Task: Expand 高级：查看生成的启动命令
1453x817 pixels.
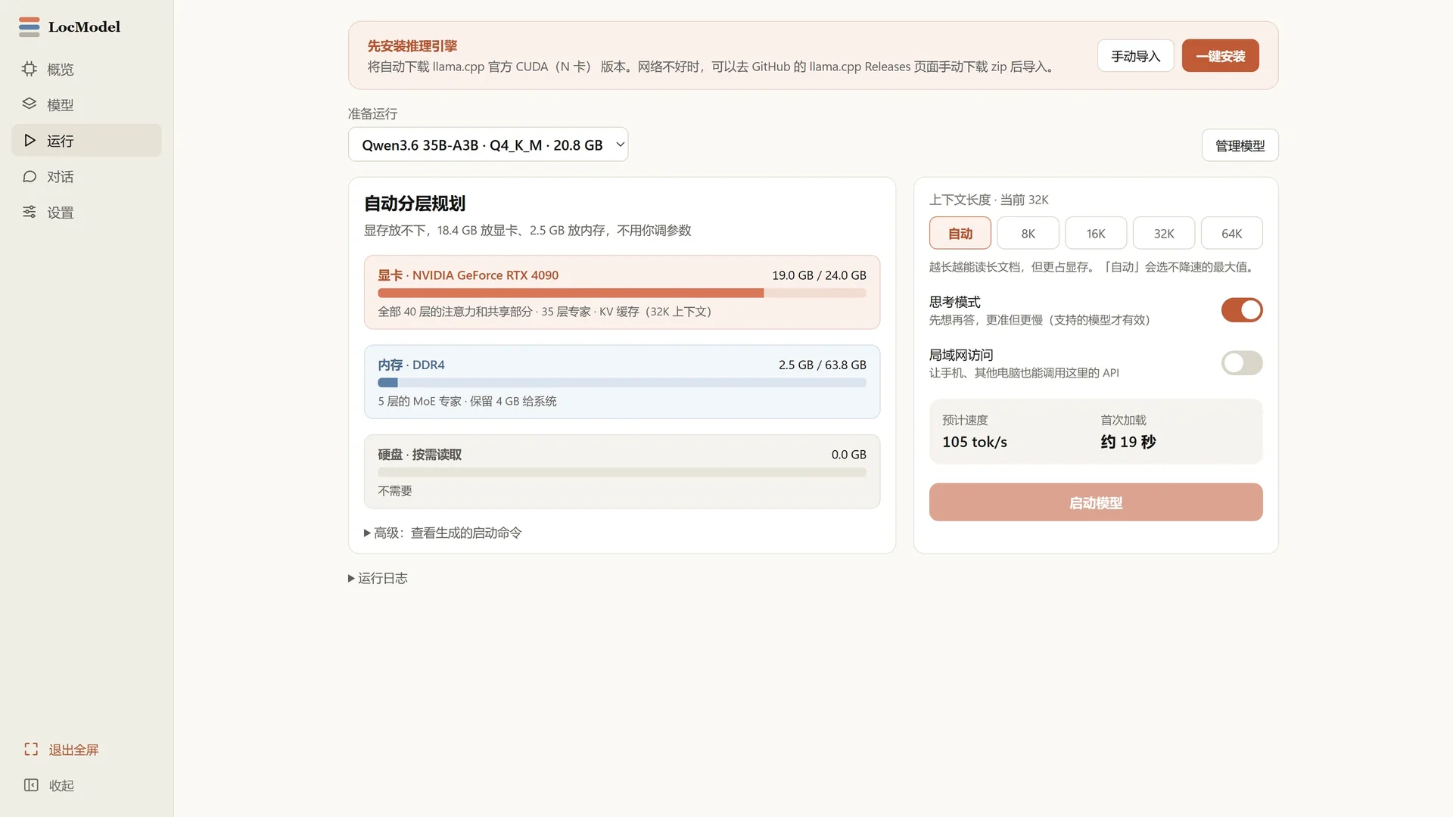Action: (x=443, y=533)
